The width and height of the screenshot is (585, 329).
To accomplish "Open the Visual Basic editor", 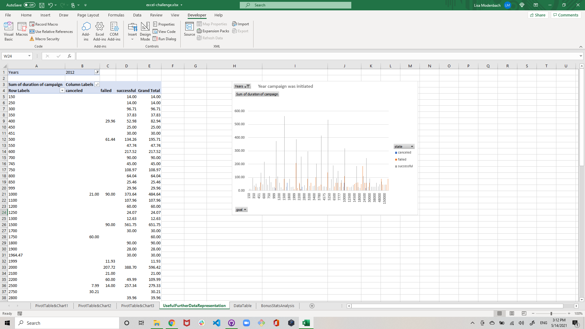I will [x=8, y=30].
